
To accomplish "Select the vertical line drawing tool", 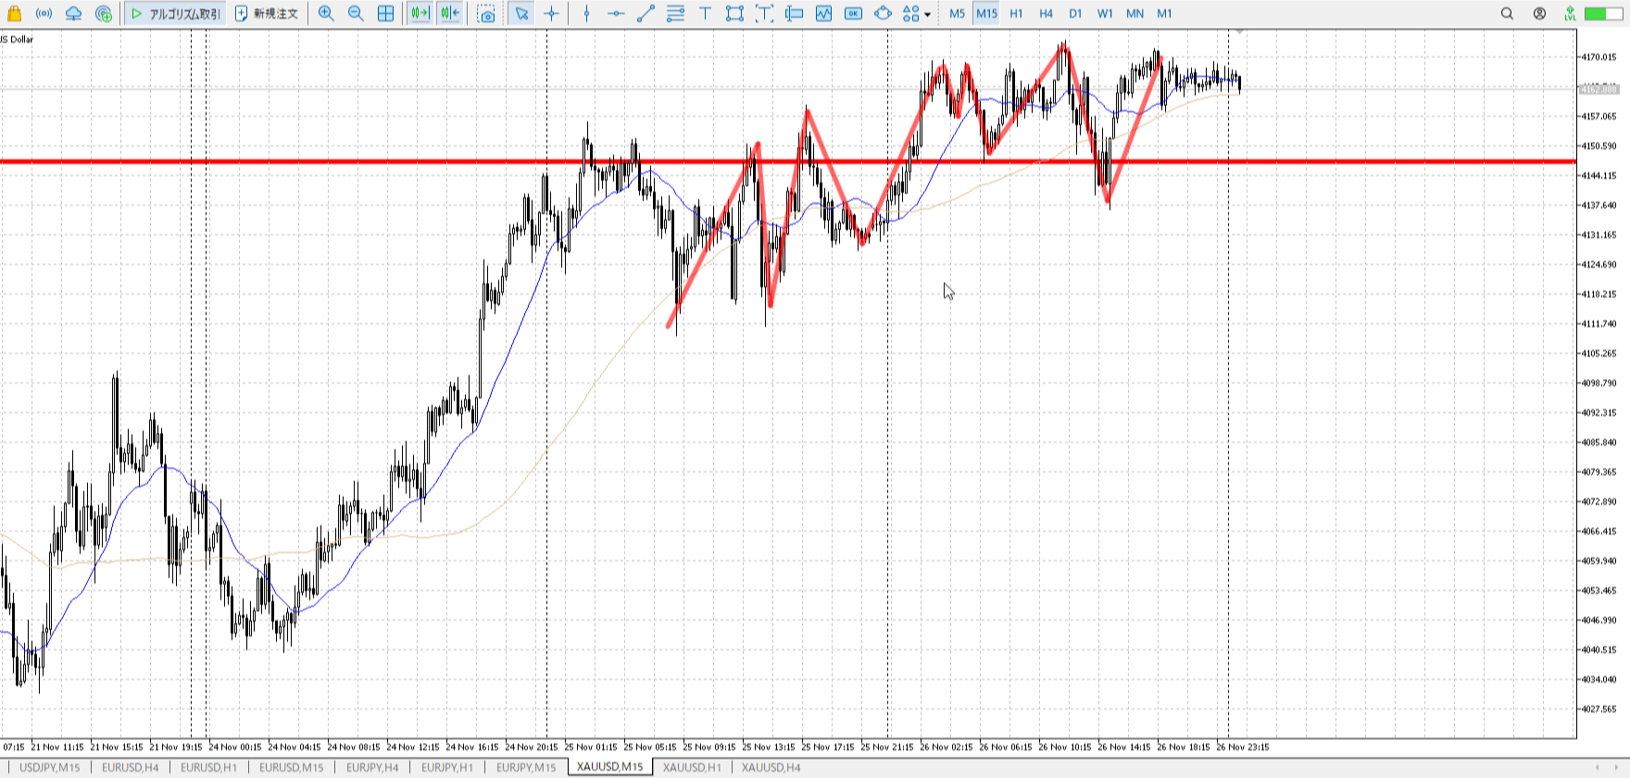I will (x=586, y=14).
